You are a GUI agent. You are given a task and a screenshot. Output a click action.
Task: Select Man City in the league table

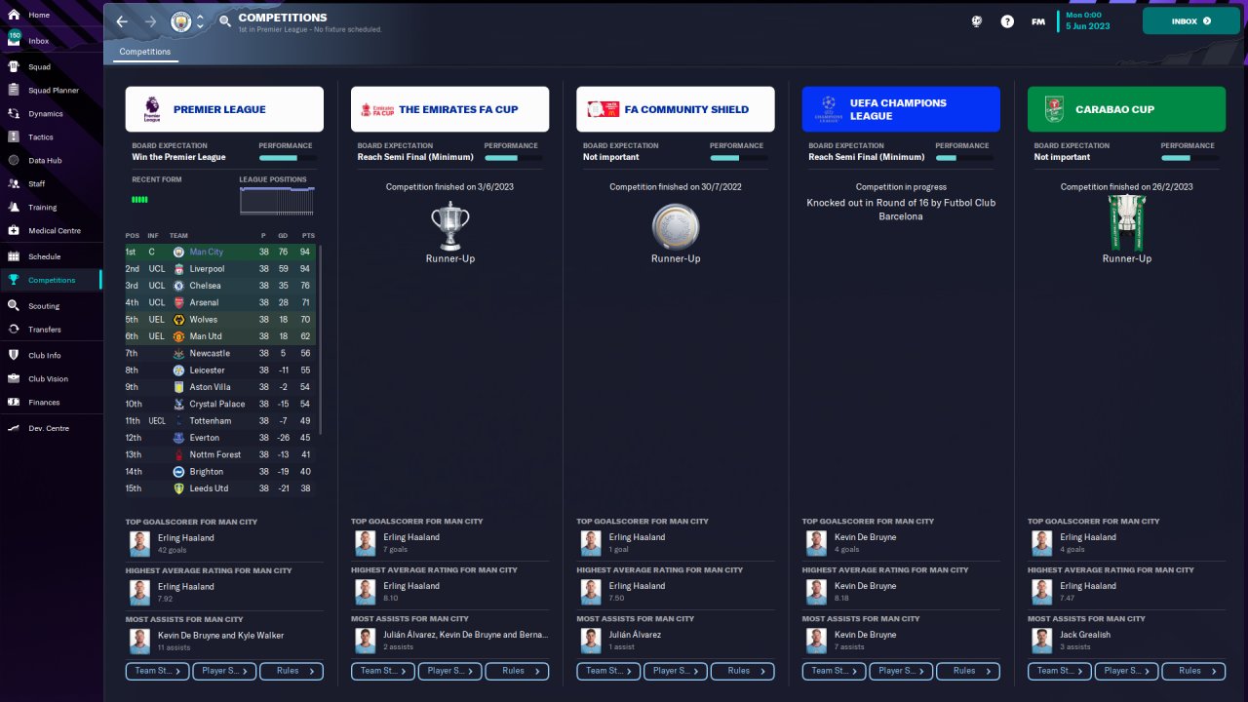pyautogui.click(x=206, y=253)
